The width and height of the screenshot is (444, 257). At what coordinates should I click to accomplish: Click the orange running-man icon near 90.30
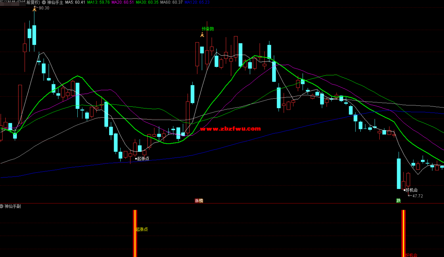pyautogui.click(x=34, y=8)
